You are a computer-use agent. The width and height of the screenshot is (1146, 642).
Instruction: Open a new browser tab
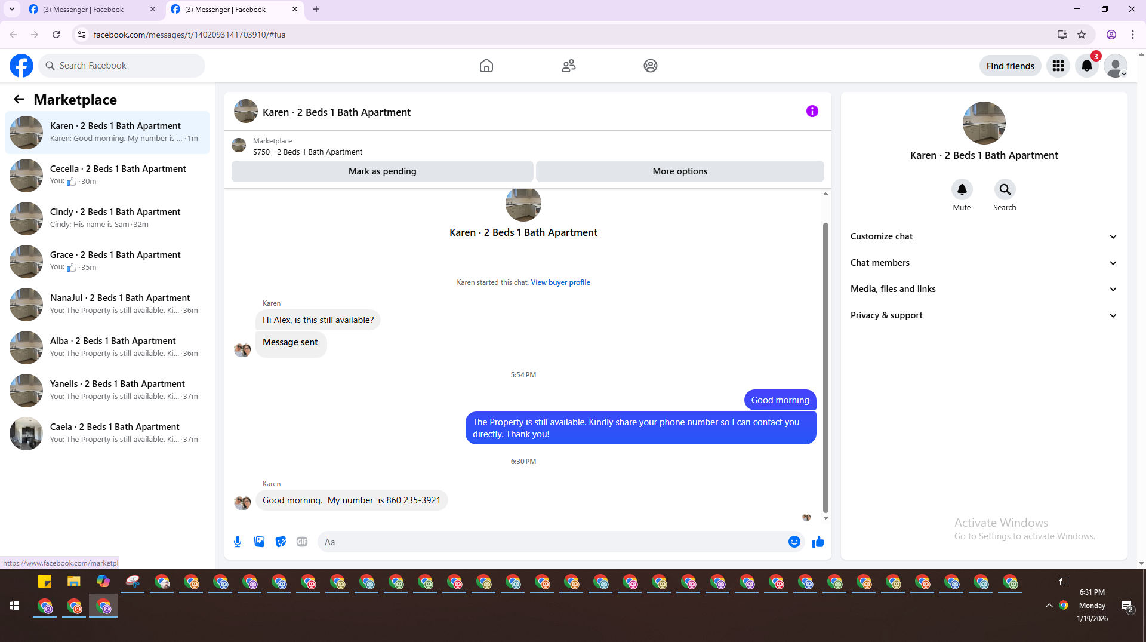pos(316,9)
